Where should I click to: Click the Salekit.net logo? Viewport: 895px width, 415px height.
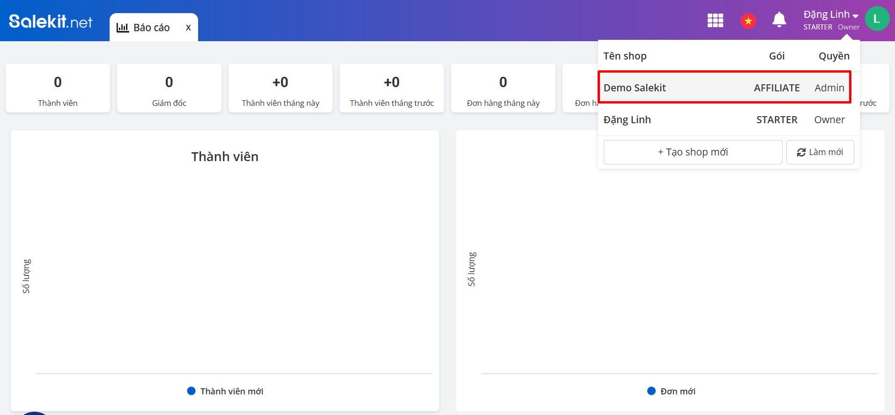click(51, 22)
